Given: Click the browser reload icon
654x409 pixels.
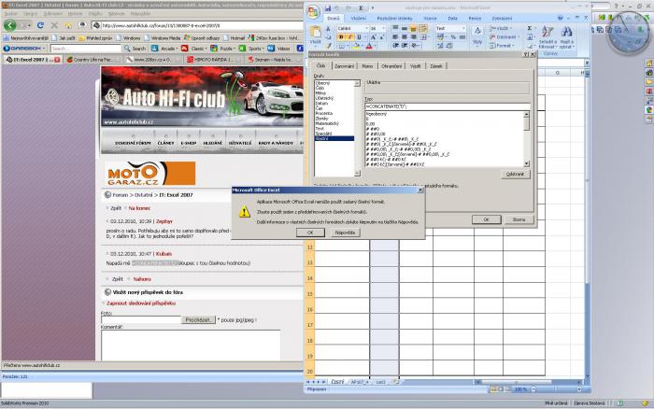Looking at the screenshot, I should (x=38, y=25).
